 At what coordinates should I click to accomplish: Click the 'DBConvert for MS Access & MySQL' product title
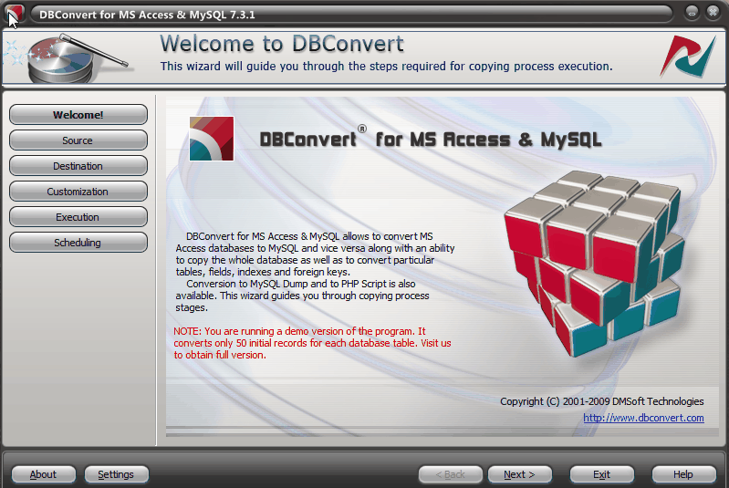430,139
